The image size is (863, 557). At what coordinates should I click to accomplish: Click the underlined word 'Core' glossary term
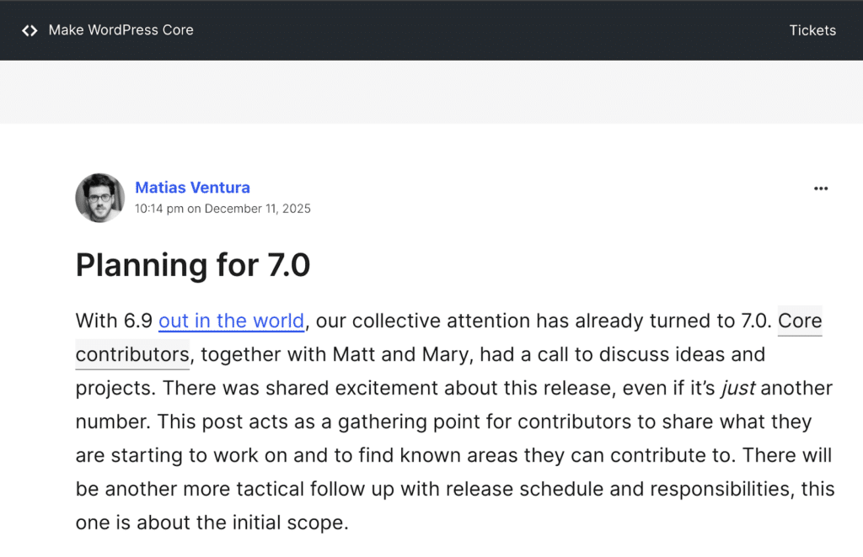click(x=799, y=321)
